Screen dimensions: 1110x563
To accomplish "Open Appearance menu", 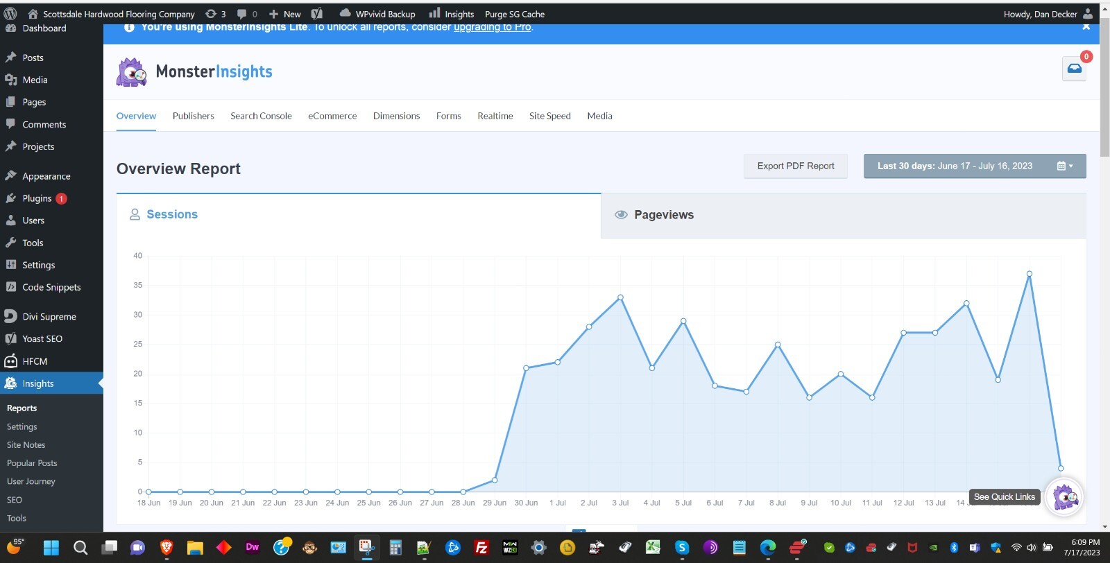I will (51, 176).
